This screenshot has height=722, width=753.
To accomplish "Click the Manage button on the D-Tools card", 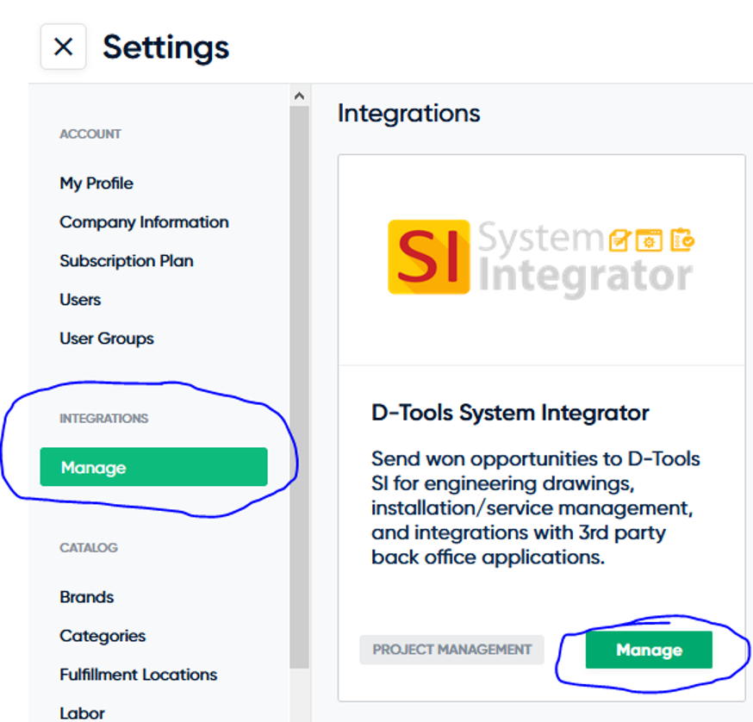I will point(649,650).
